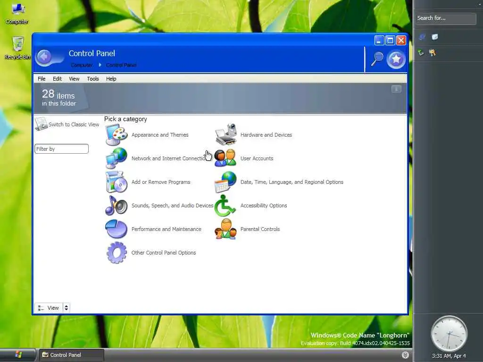Click the Parental Controls link
The height and width of the screenshot is (362, 483).
[260, 229]
